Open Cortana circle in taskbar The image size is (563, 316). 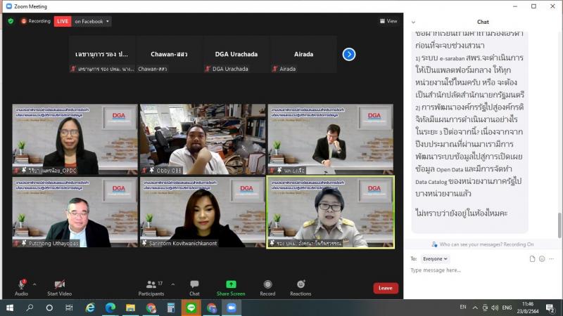pos(49,308)
